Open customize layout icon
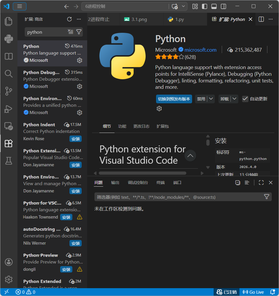This screenshot has width=279, height=296. coord(195,6)
